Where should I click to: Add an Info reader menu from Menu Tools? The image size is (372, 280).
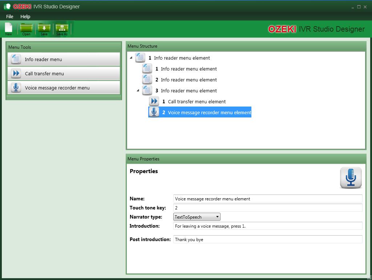pos(64,59)
